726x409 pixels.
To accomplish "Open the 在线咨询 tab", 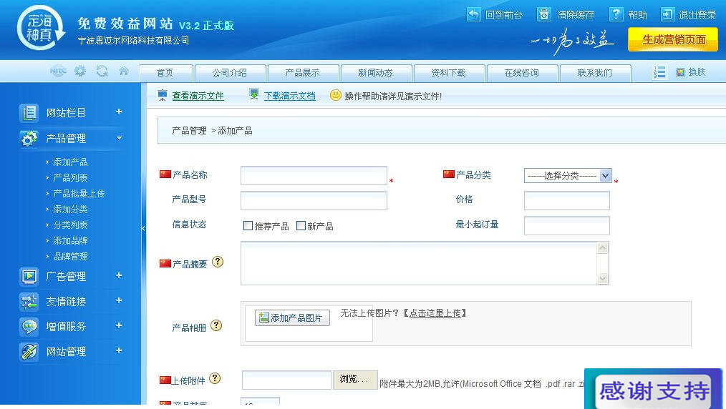I will click(522, 73).
